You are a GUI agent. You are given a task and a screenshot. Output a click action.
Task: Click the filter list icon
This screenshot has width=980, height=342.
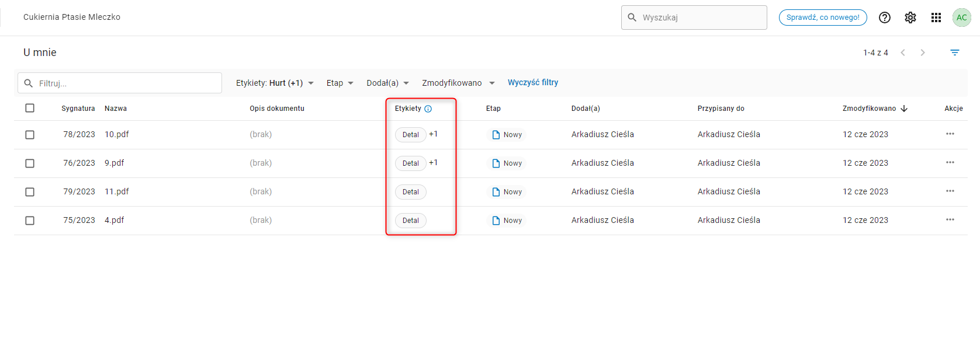(955, 53)
